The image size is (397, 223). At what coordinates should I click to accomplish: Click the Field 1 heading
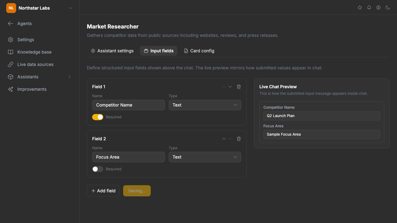[x=99, y=87]
